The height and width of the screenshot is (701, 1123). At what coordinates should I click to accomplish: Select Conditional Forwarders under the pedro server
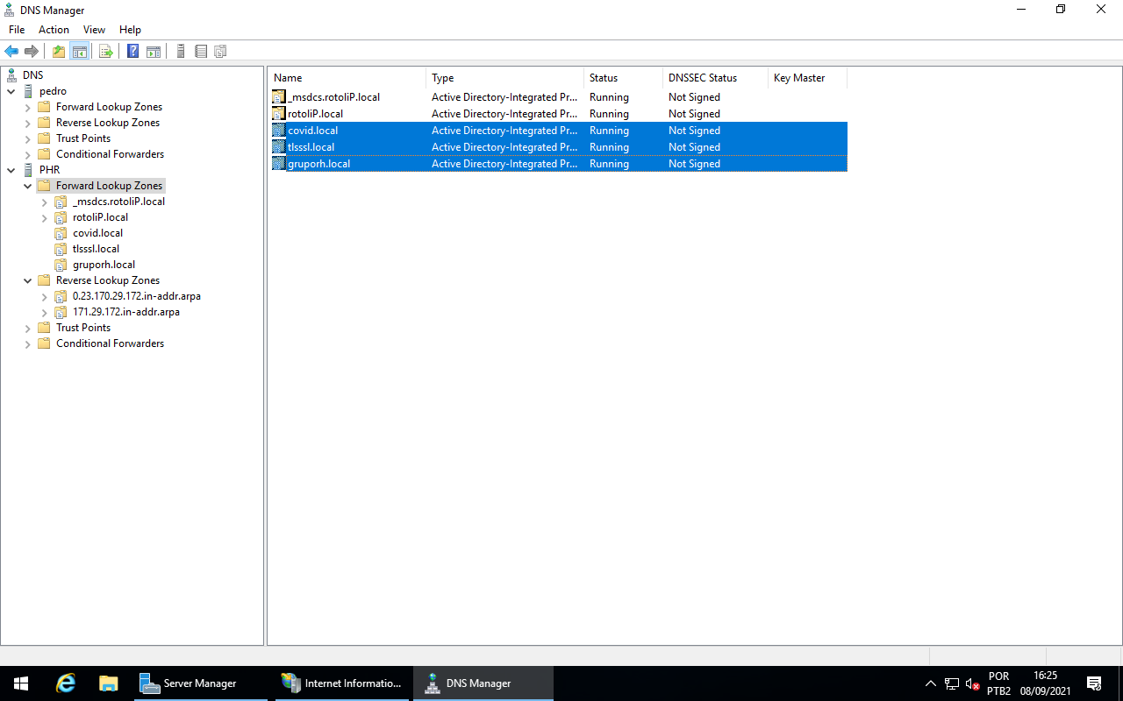pos(110,154)
